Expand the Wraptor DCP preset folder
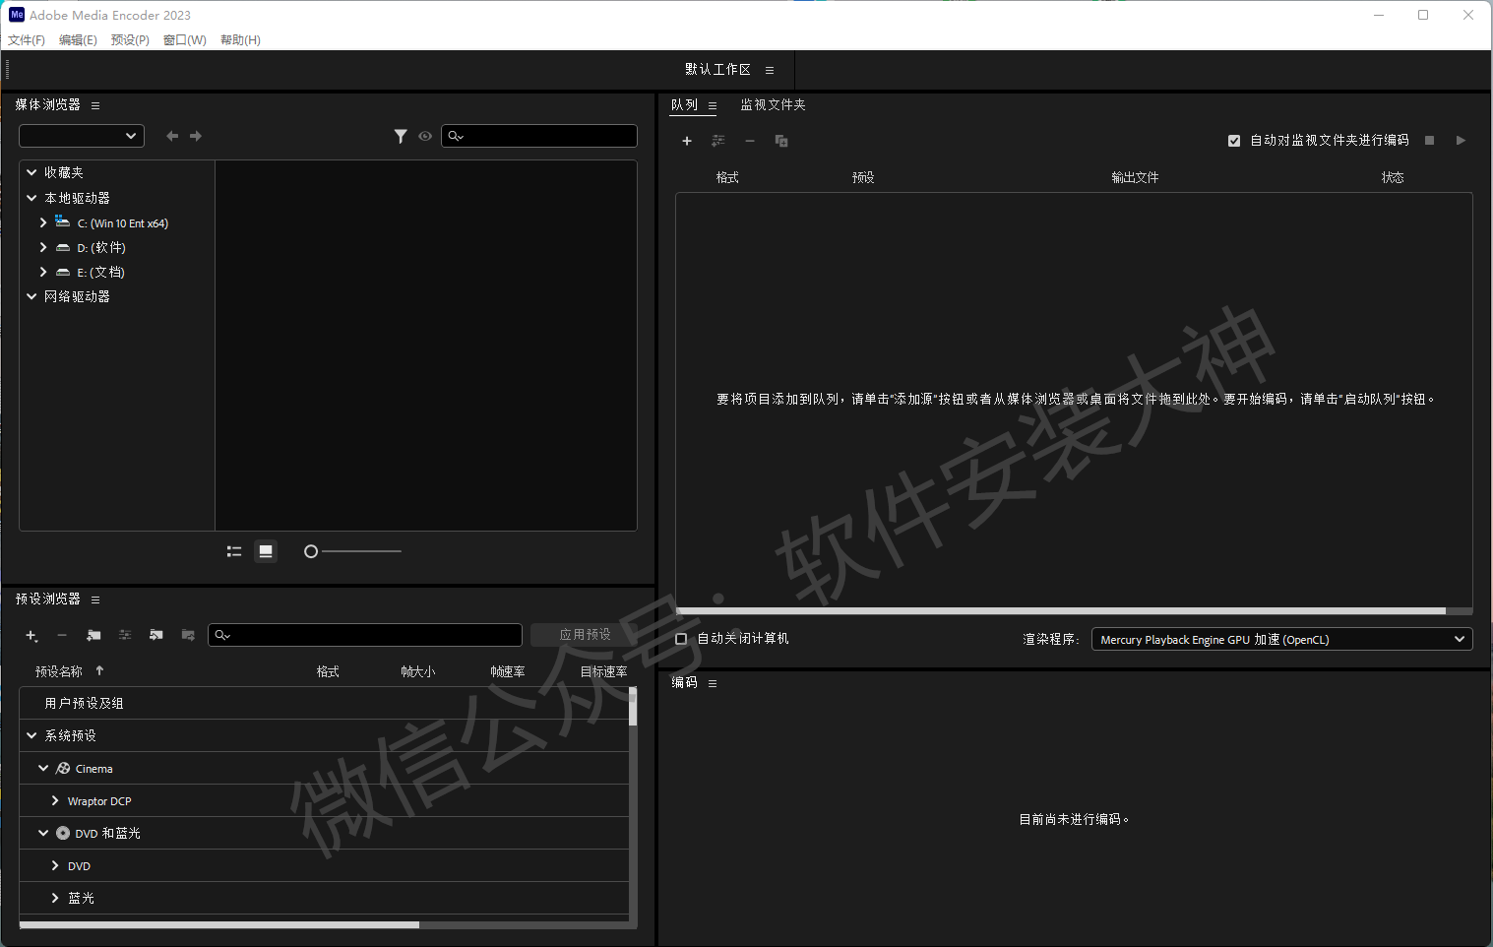 coord(55,800)
